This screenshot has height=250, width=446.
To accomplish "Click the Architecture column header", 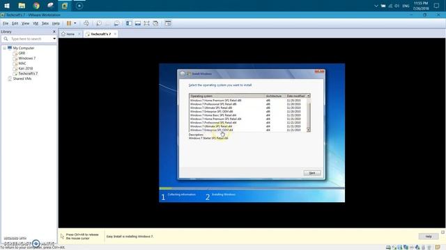I will tap(275, 96).
